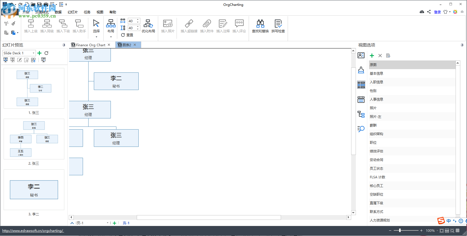Viewport: 467px width, 236px height.
Task: Click the cut scissors icon
Action: pos(6,23)
